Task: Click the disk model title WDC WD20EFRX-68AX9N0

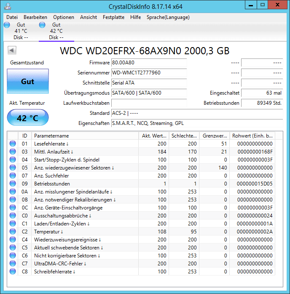Action: point(145,50)
